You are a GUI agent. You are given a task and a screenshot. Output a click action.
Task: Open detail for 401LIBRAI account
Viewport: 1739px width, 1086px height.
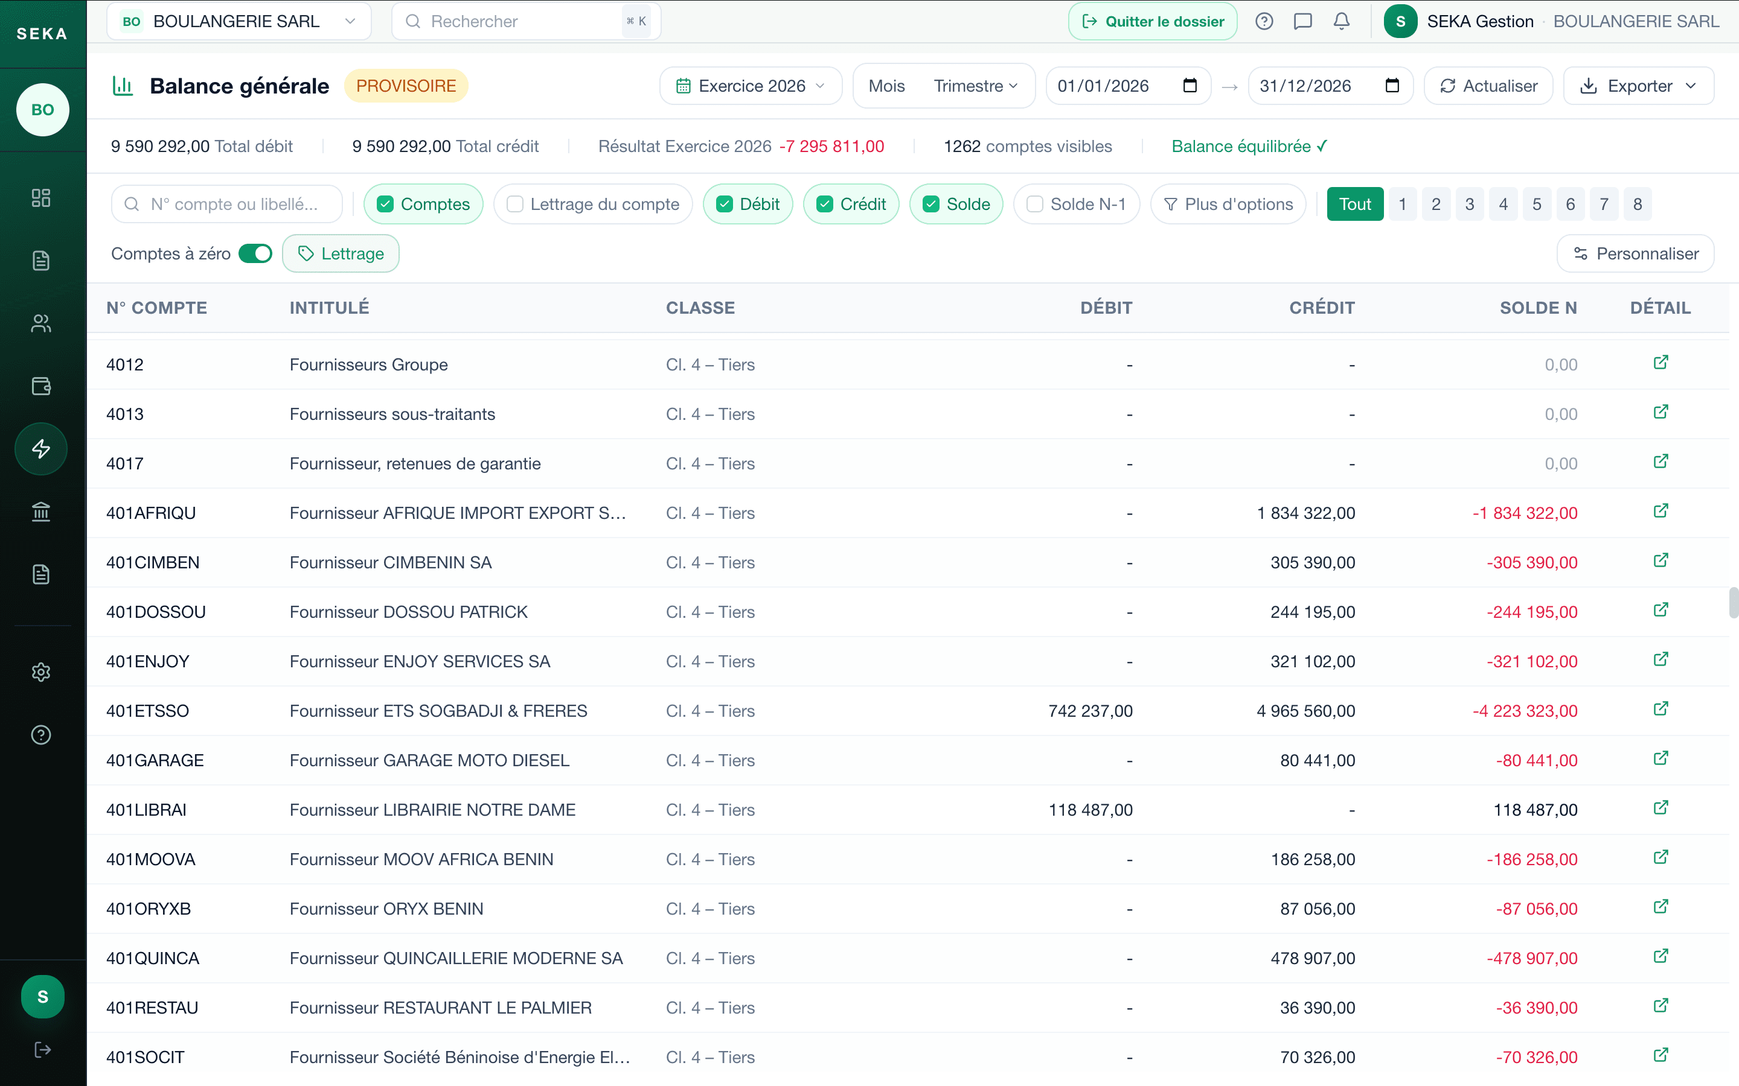pos(1661,808)
